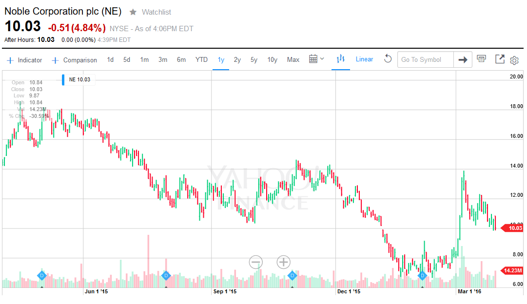
Task: Toggle the Linear scale option
Action: [364, 59]
